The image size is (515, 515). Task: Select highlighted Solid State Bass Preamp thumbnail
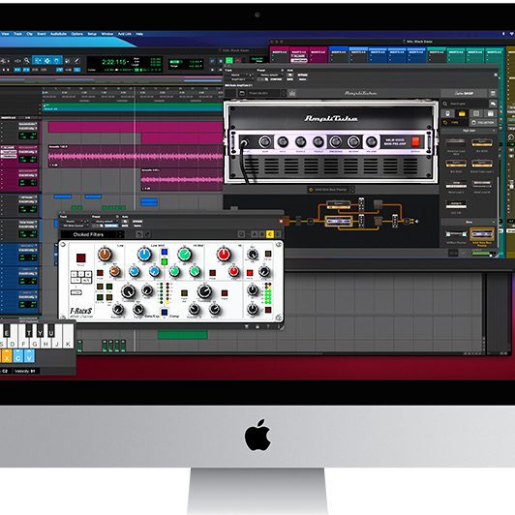482,234
